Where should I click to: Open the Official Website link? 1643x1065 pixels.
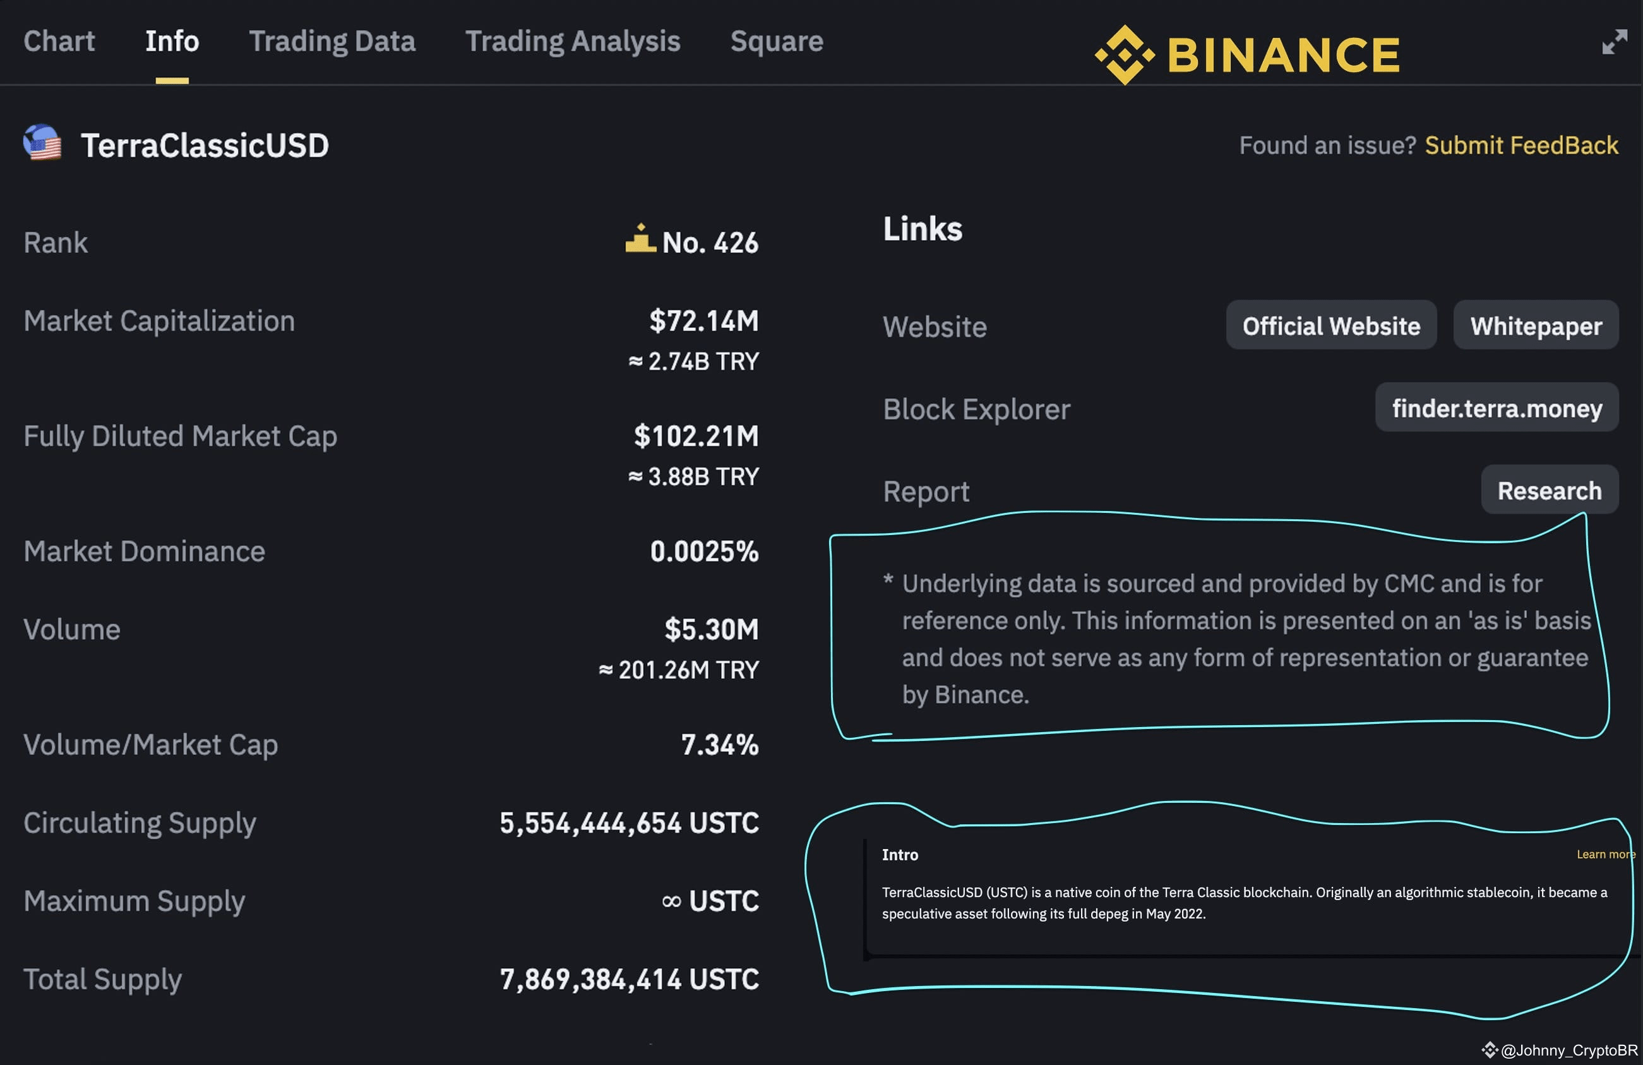coord(1331,325)
